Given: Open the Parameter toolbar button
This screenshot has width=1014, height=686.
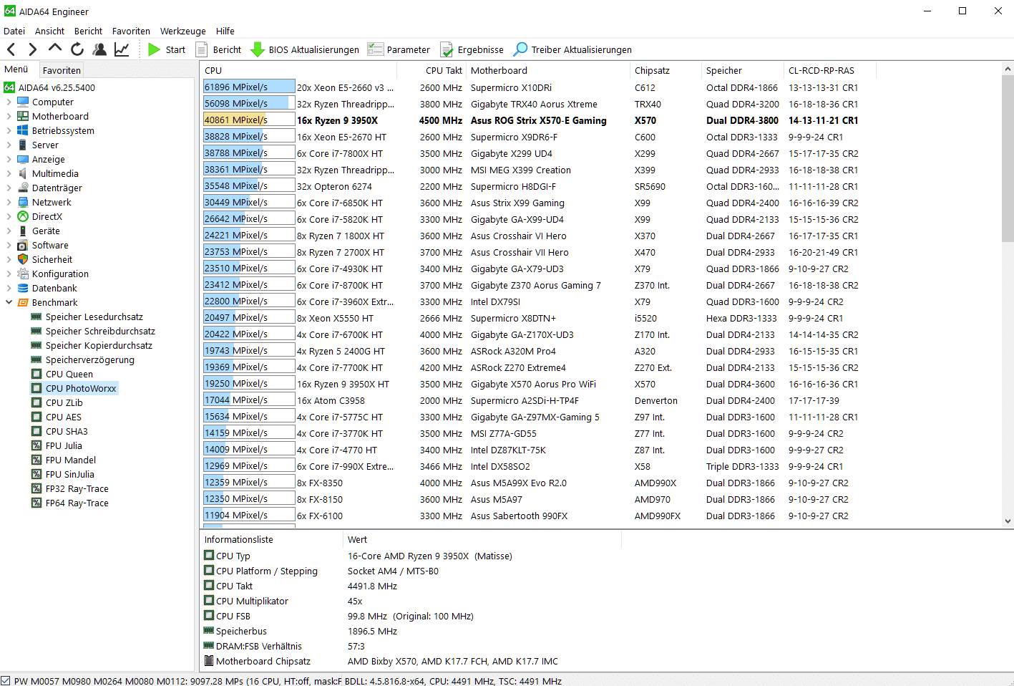Looking at the screenshot, I should [x=399, y=49].
